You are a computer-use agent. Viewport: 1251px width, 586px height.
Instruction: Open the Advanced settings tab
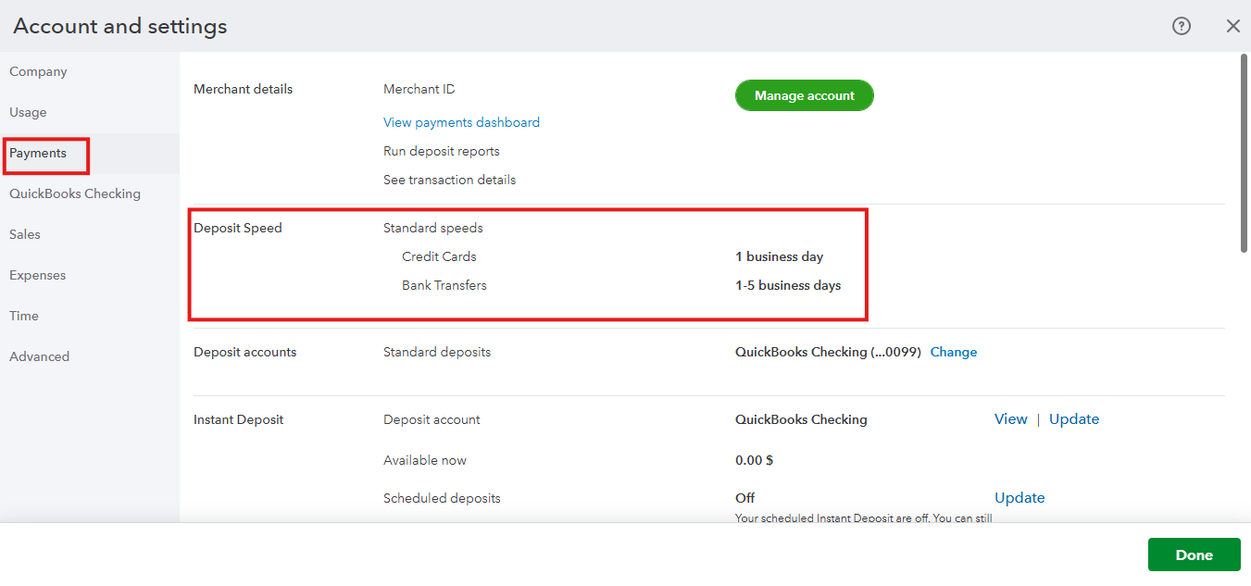(39, 356)
